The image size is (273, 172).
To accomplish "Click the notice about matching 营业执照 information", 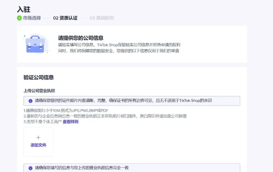I will tap(82, 168).
